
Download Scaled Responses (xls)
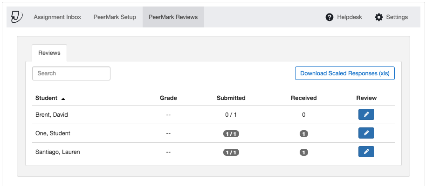tap(345, 73)
